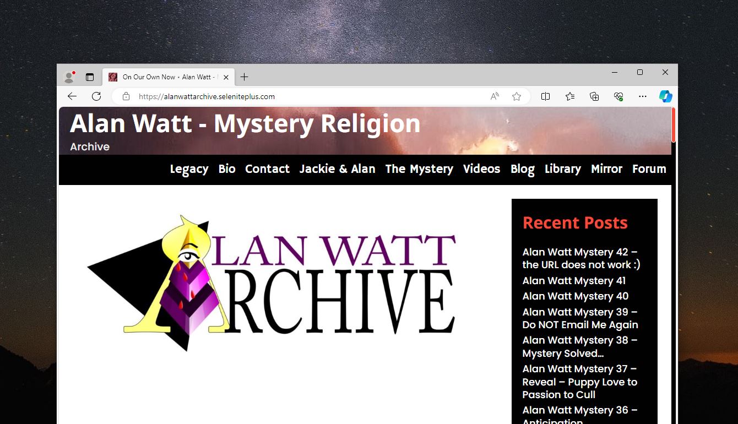
Task: Click the 'Recent Posts' heading text
Action: (x=575, y=223)
